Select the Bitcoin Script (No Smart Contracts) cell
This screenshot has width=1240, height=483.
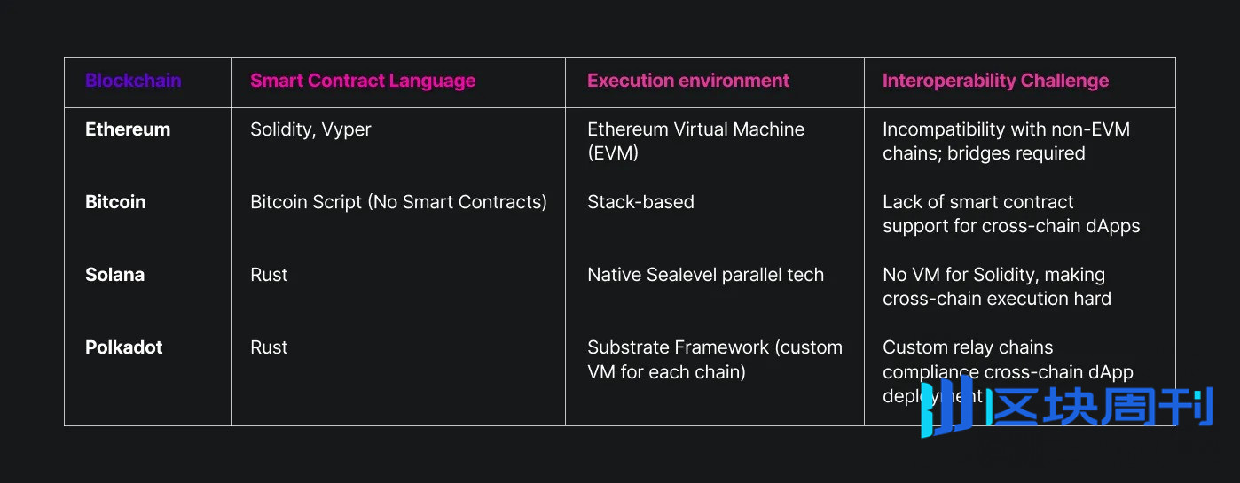tap(398, 202)
